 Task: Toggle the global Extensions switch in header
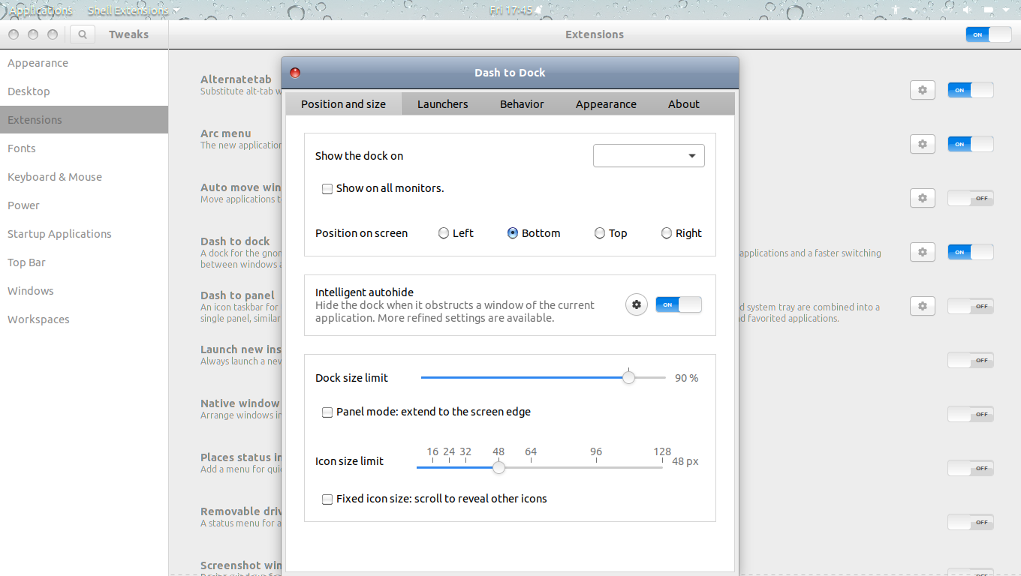(x=989, y=34)
